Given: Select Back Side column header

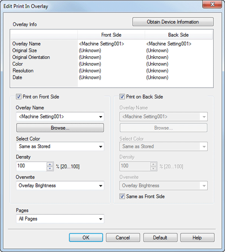Looking at the screenshot, I should coord(178,35).
